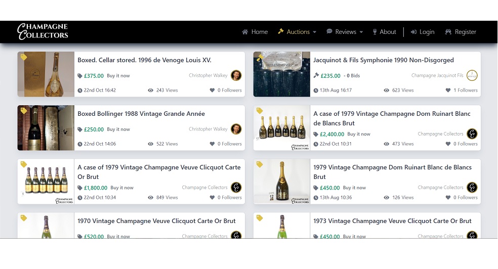Click the yellow tag icon on de Venoge thumbnail

click(24, 57)
